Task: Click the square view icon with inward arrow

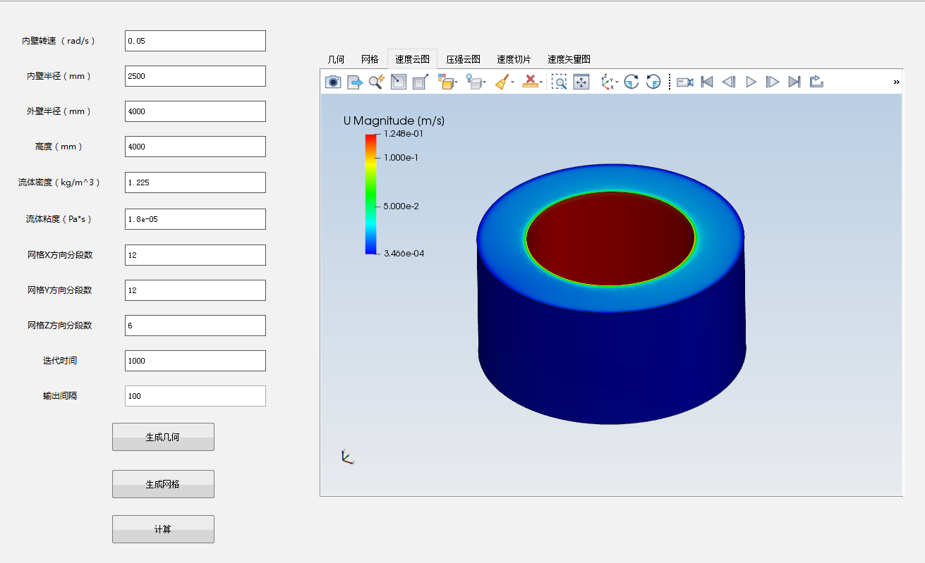Action: [x=399, y=82]
